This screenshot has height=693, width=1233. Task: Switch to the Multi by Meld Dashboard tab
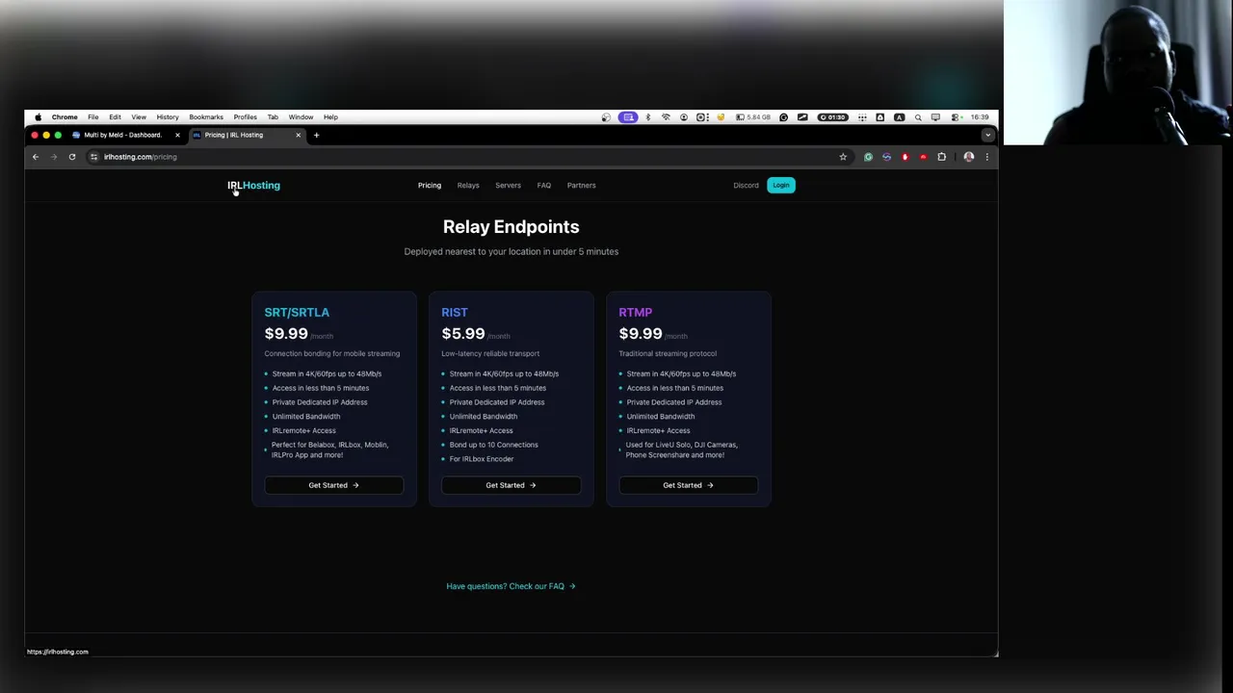(x=126, y=135)
